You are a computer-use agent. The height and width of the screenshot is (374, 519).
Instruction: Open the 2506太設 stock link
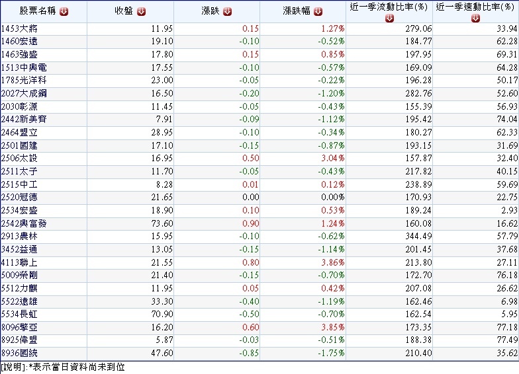pyautogui.click(x=19, y=157)
